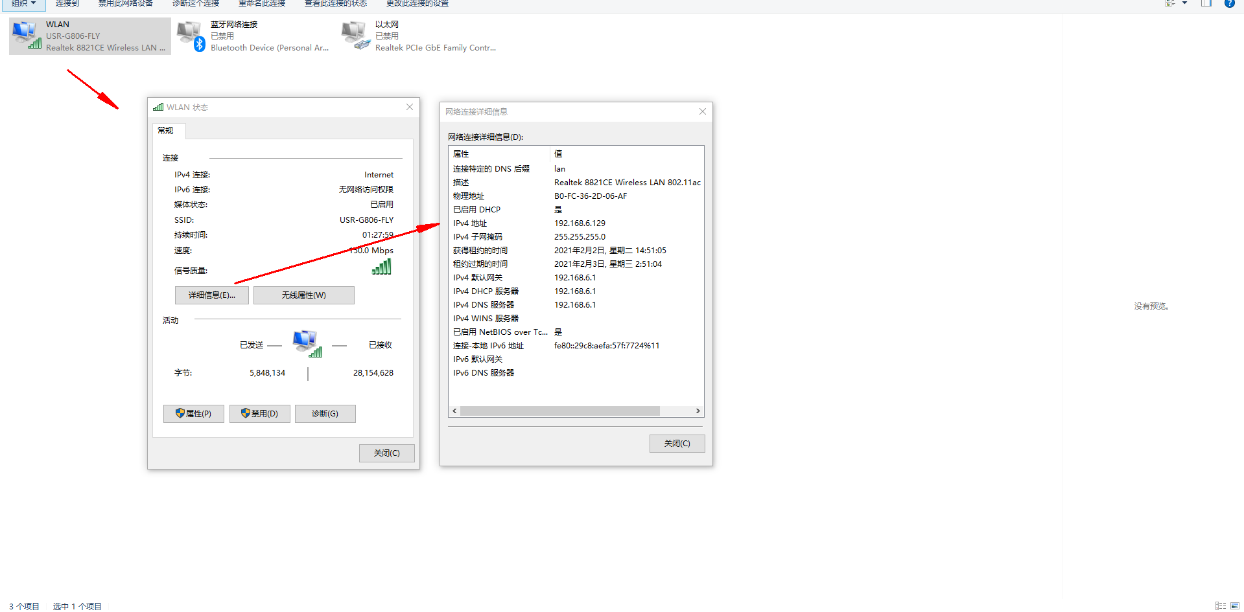Select the Bluetooth network connection icon

pyautogui.click(x=191, y=36)
